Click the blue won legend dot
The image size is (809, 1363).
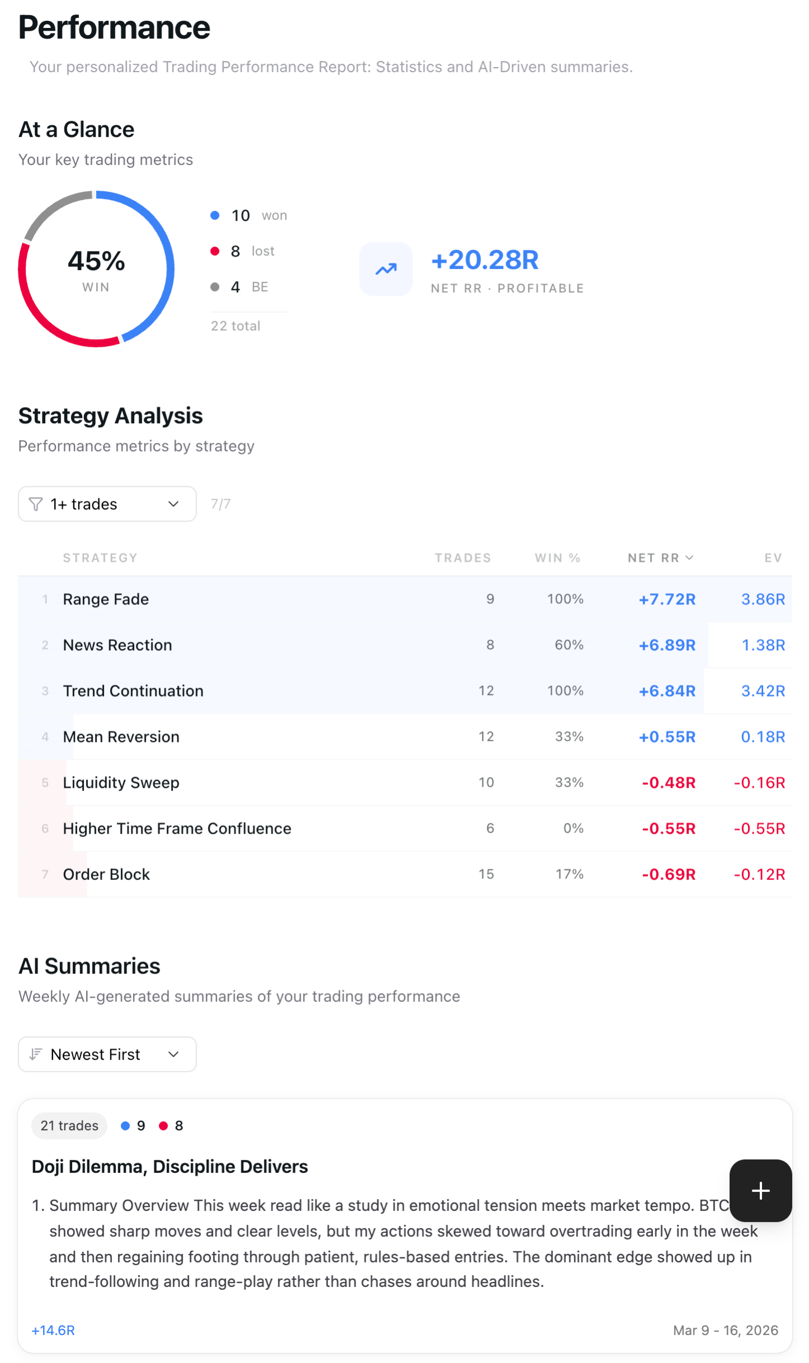[x=215, y=215]
